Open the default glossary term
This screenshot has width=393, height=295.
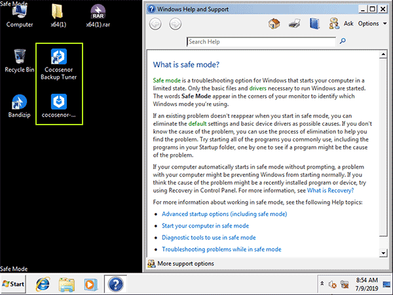tap(198, 124)
